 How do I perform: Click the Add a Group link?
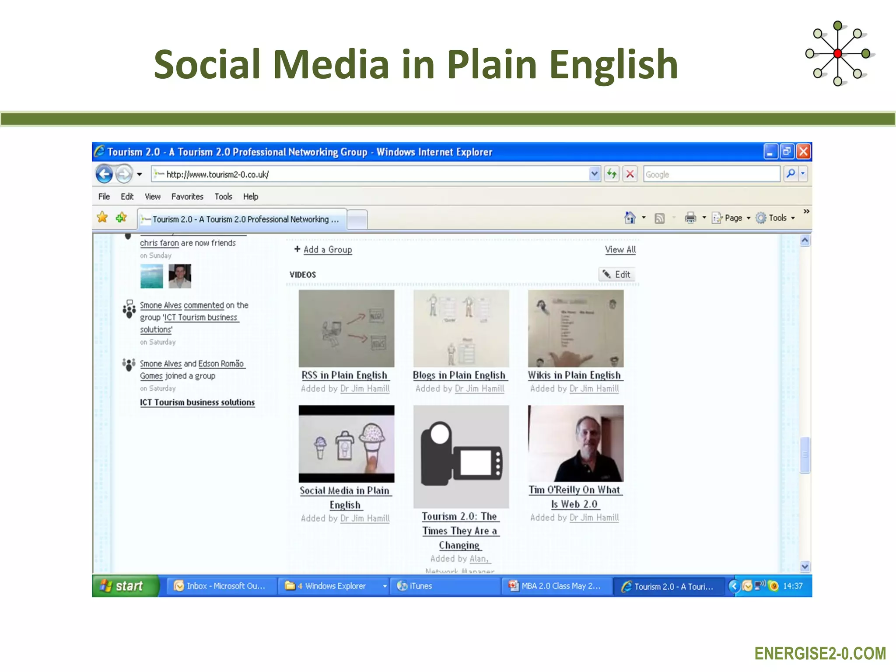click(x=328, y=249)
